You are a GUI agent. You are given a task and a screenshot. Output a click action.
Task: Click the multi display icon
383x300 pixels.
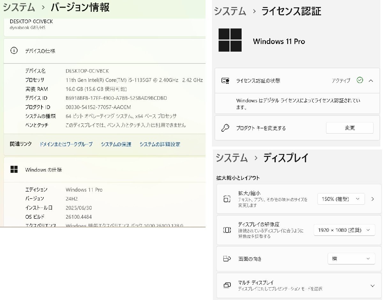[x=227, y=285]
